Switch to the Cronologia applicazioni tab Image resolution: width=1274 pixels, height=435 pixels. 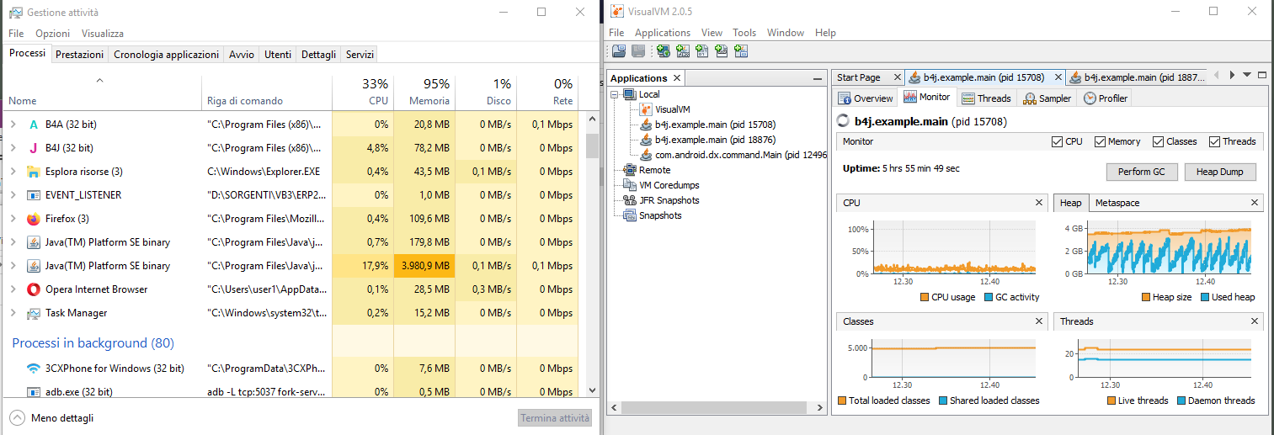[167, 55]
